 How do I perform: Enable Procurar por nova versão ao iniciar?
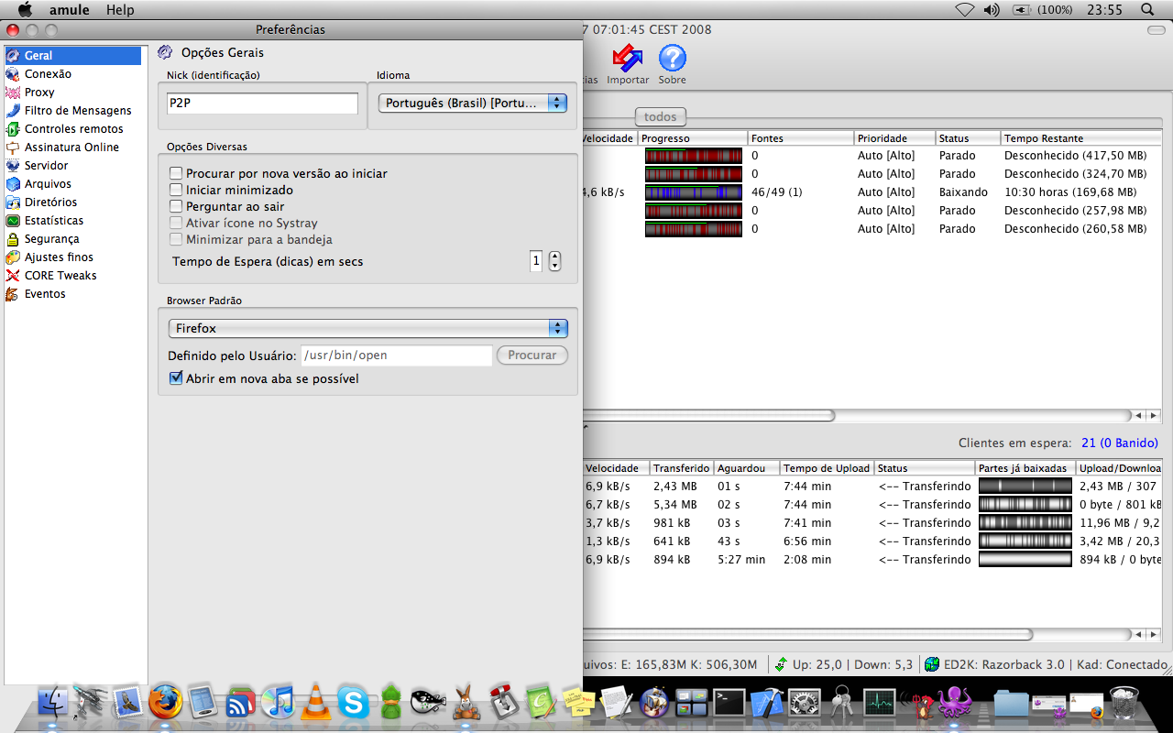pyautogui.click(x=177, y=173)
